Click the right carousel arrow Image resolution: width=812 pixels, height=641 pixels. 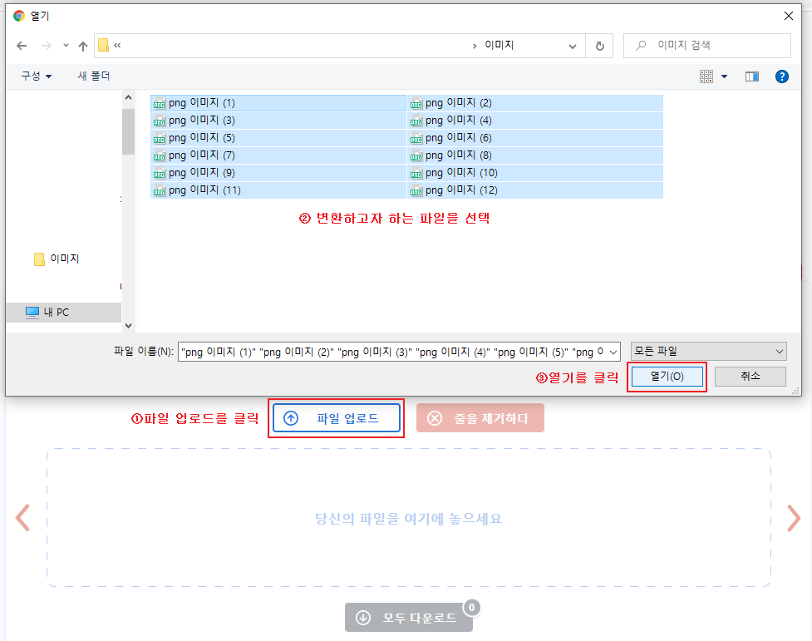click(x=794, y=518)
